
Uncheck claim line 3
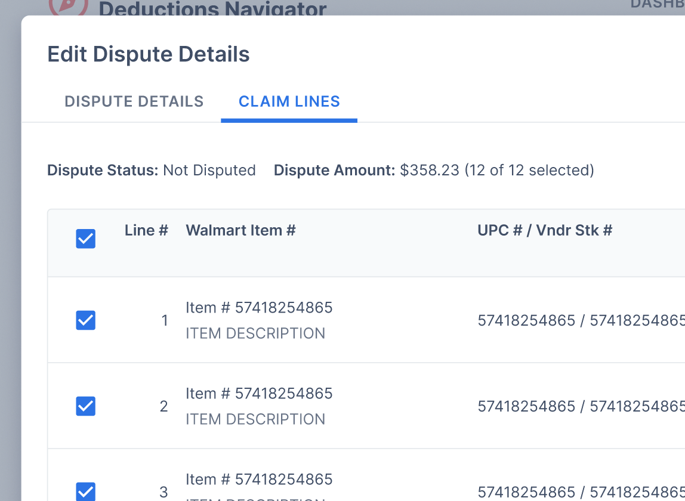click(85, 491)
